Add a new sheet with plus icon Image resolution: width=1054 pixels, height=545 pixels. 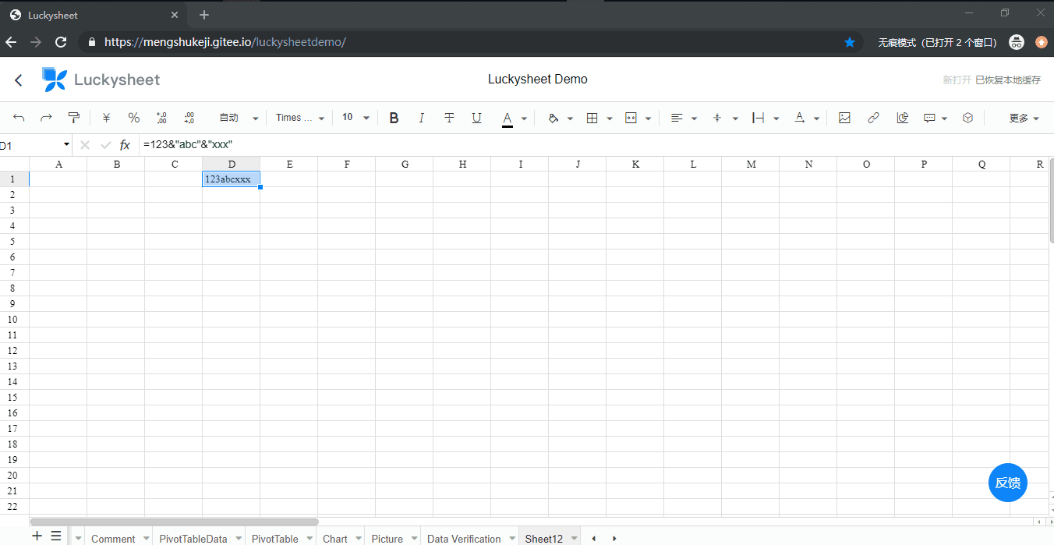click(x=37, y=536)
